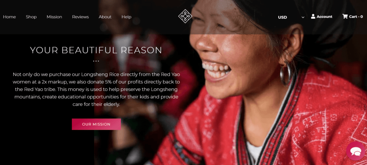Open the chat bubble widget
Image resolution: width=367 pixels, height=165 pixels.
[356, 151]
